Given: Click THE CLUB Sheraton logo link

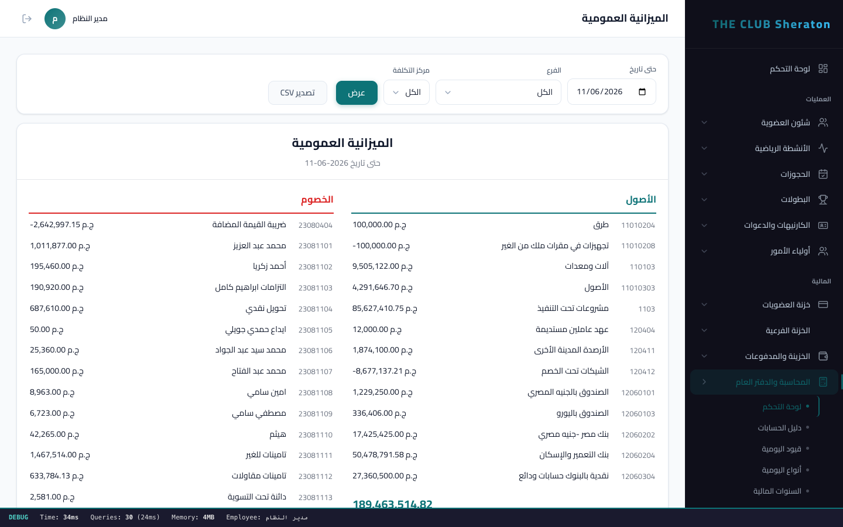Looking at the screenshot, I should 771,24.
